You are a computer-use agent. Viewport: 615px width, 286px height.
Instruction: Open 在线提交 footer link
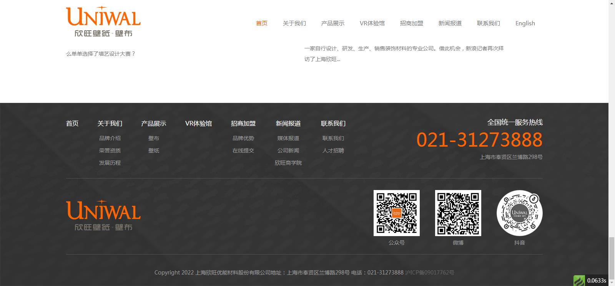[x=243, y=150]
